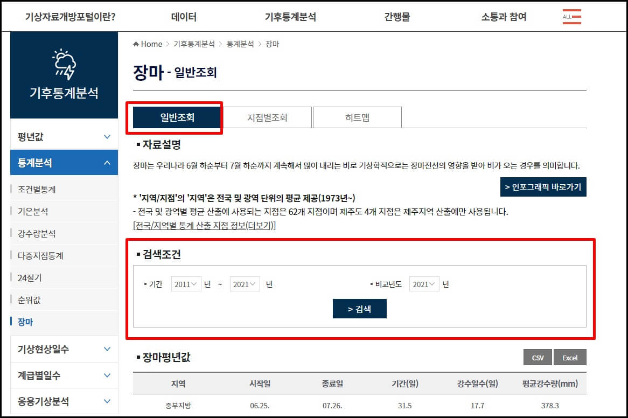Switch to the 히트맵 tab

pos(357,117)
